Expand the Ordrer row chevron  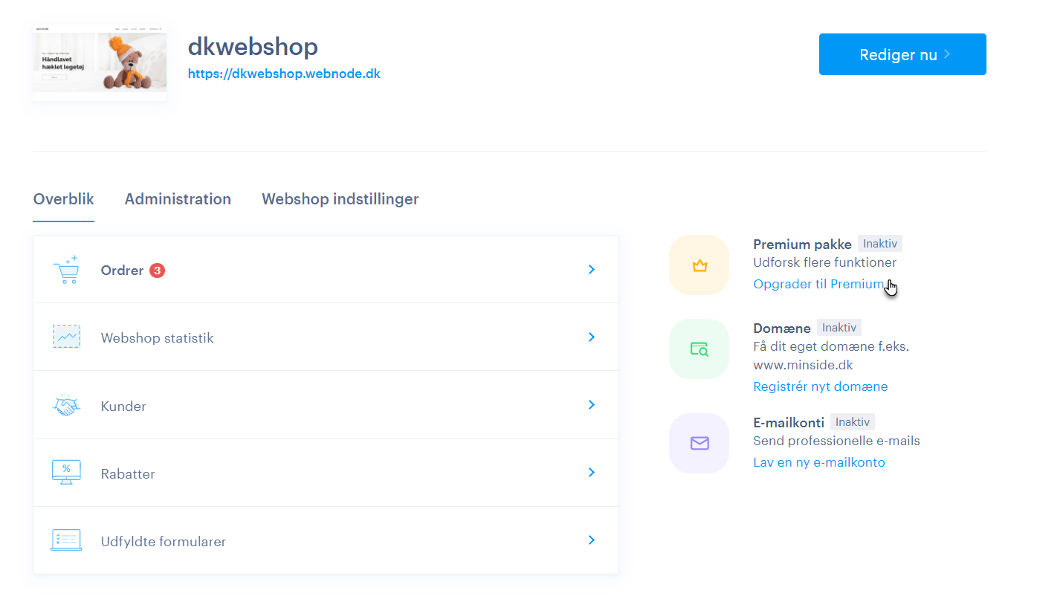pos(592,270)
